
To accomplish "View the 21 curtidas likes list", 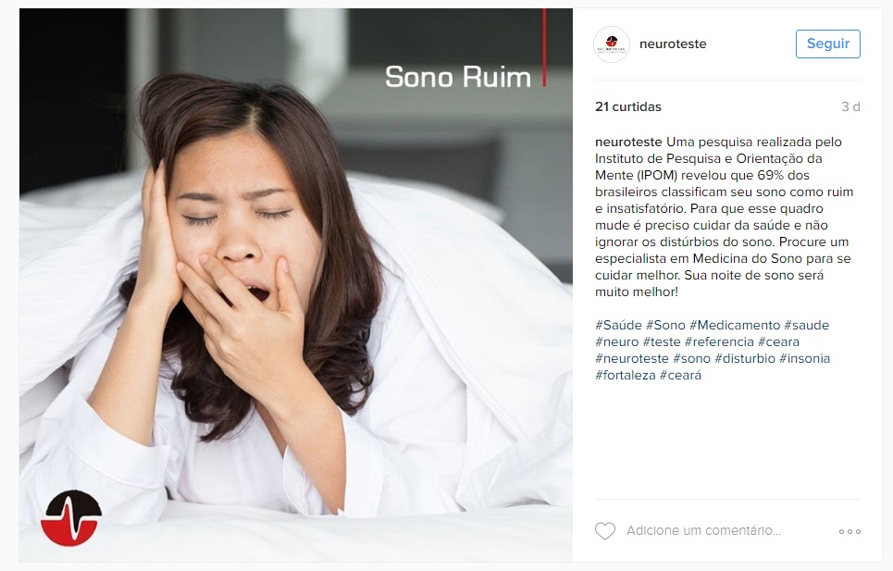I will click(628, 106).
